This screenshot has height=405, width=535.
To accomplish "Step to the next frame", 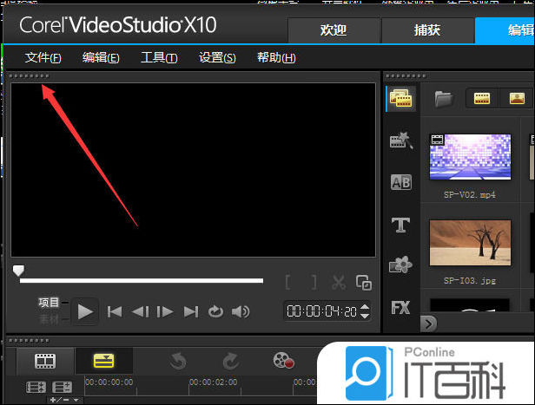I will (165, 311).
